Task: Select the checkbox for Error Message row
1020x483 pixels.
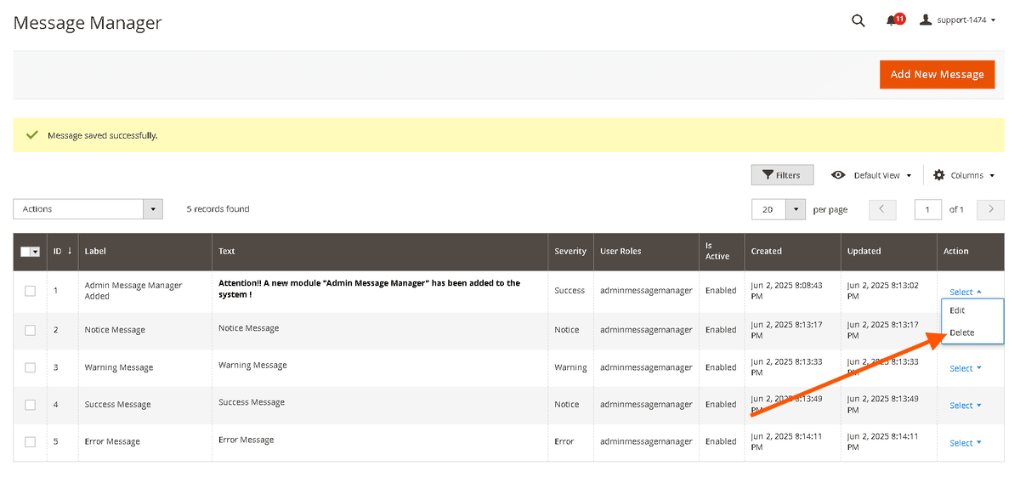Action: (x=31, y=442)
